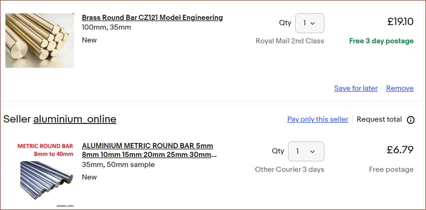Click the chevron arrow in the brass Qty box
This screenshot has height=210, width=426.
click(x=312, y=23)
